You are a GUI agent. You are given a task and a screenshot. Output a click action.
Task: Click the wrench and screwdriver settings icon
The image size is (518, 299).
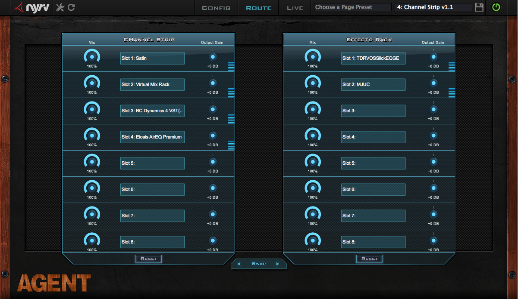[x=60, y=7]
